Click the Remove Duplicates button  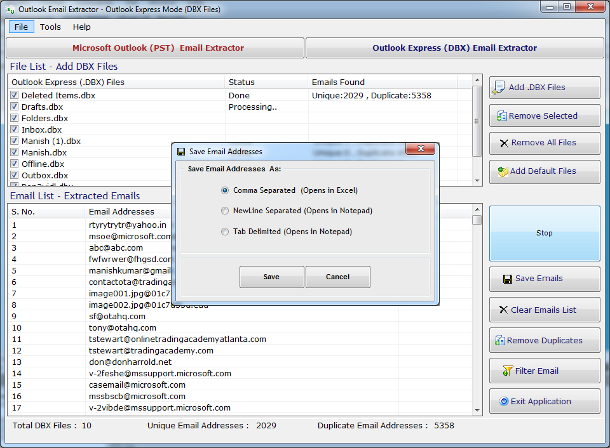point(545,340)
